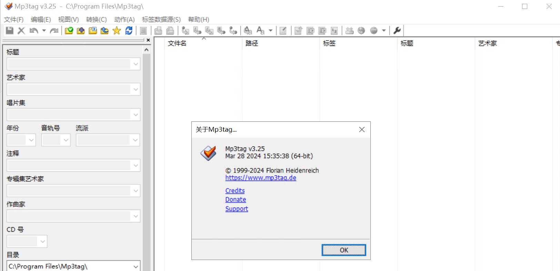
Task: Open the tag sources dropdown arrow before wrench
Action: 384,31
